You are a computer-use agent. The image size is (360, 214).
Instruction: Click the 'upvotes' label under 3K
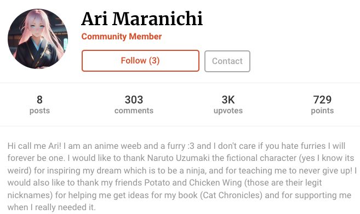pyautogui.click(x=228, y=111)
